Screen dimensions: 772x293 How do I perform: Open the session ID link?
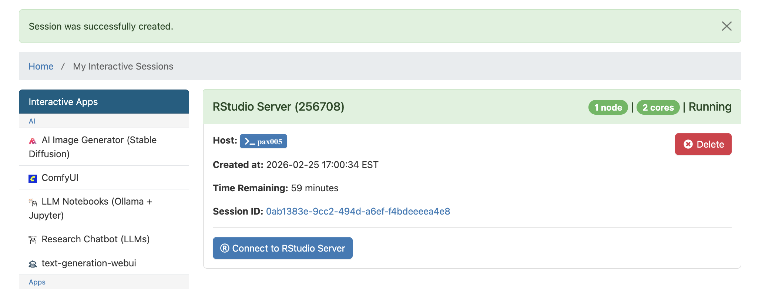[x=358, y=212]
